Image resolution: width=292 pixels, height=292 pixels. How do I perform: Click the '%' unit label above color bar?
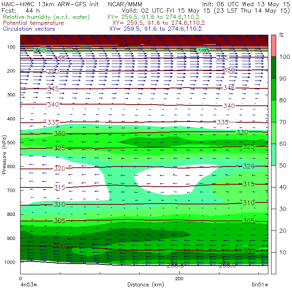(281, 35)
